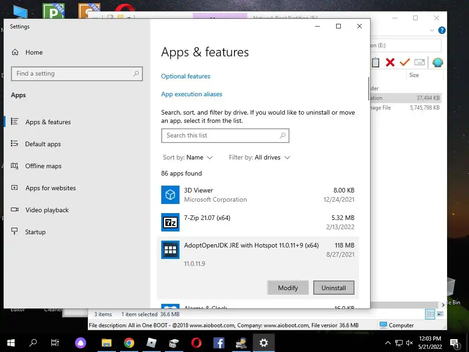Click the shell globe icon in Explorer

point(437,62)
